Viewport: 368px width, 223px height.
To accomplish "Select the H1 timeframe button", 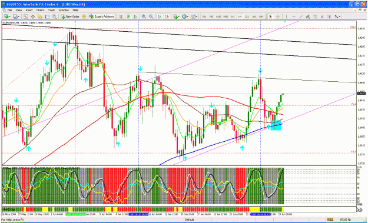I will click(233, 16).
